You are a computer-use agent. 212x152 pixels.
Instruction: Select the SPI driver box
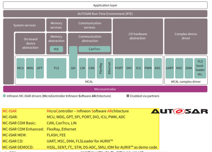(x=73, y=62)
